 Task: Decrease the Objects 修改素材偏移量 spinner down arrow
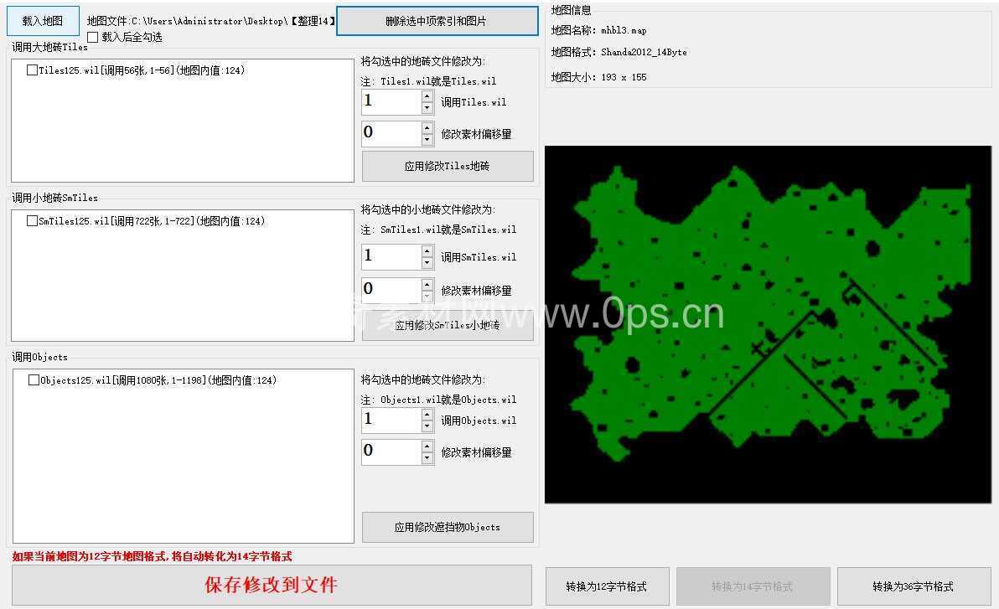click(427, 458)
